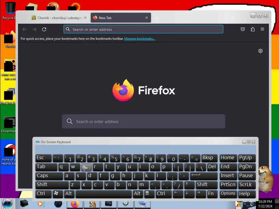The width and height of the screenshot is (279, 209).
Task: Open the Pocket save icon
Action: [243, 29]
